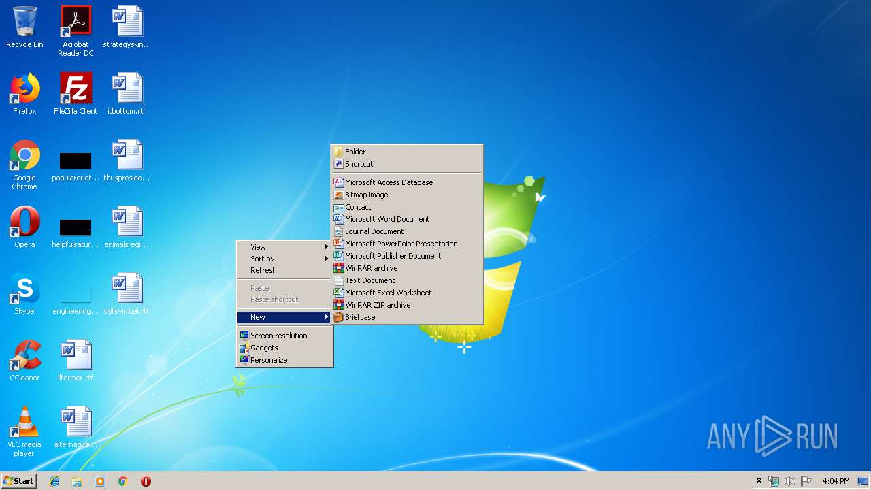The image size is (871, 490).
Task: Select the helpfulsatur desktop file
Action: coord(76,231)
